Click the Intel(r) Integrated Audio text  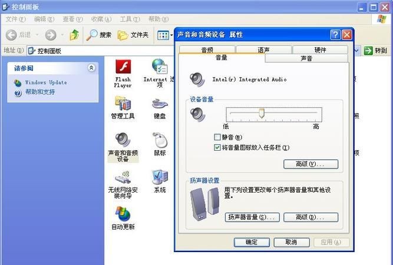(x=249, y=79)
